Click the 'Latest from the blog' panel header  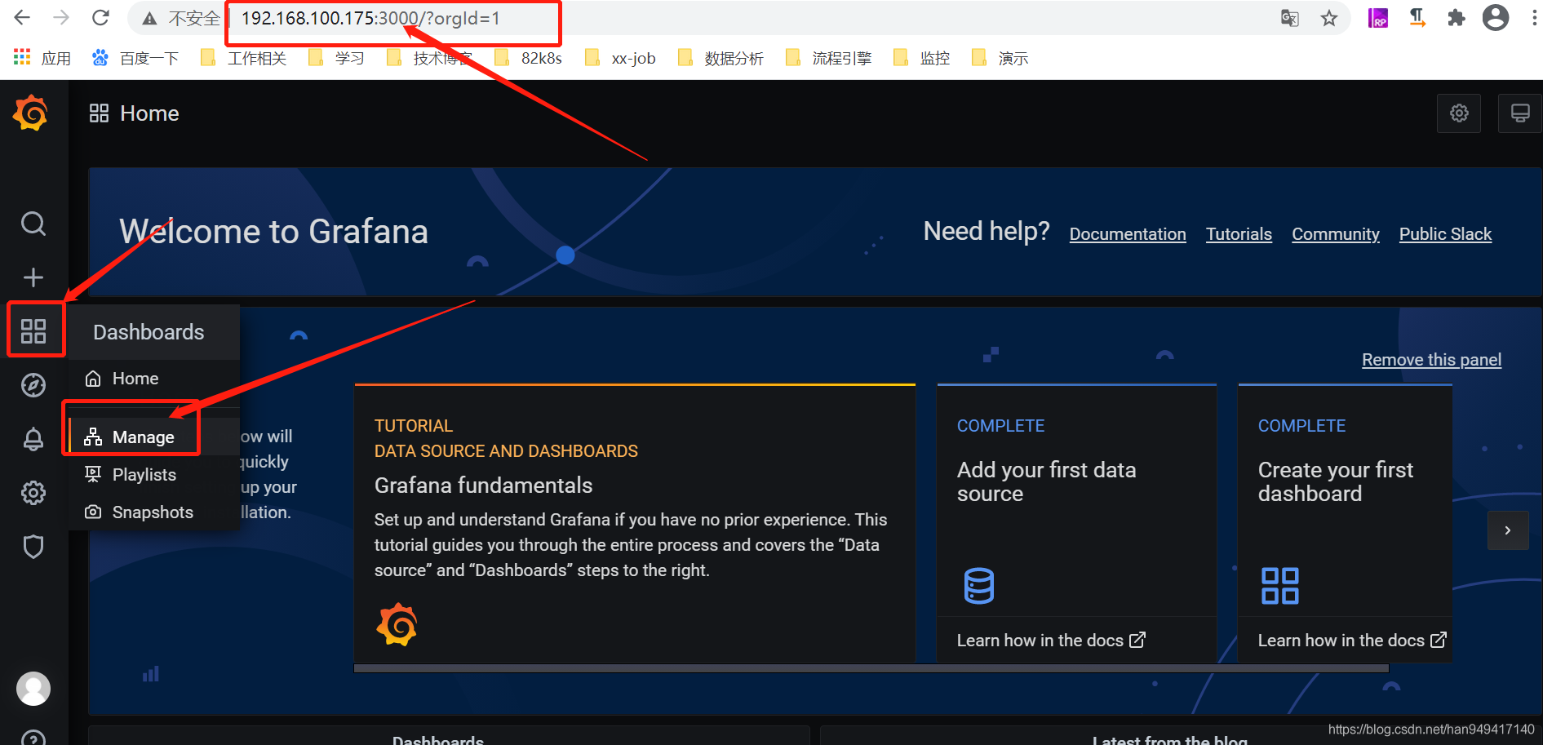click(1170, 740)
